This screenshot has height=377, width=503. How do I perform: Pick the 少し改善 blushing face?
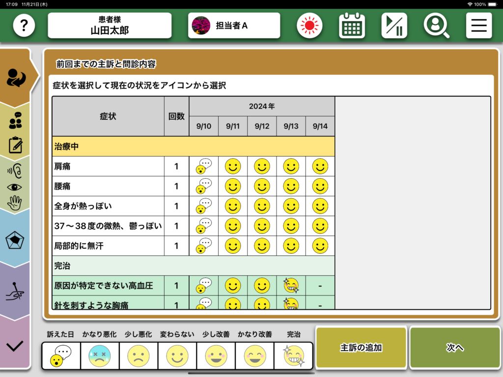tap(216, 356)
